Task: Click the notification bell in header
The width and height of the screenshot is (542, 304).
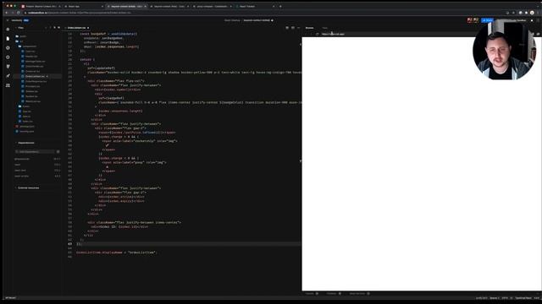Action: [x=532, y=20]
